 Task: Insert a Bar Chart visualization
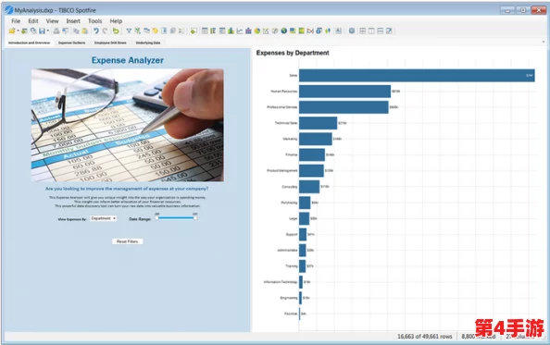[x=231, y=31]
